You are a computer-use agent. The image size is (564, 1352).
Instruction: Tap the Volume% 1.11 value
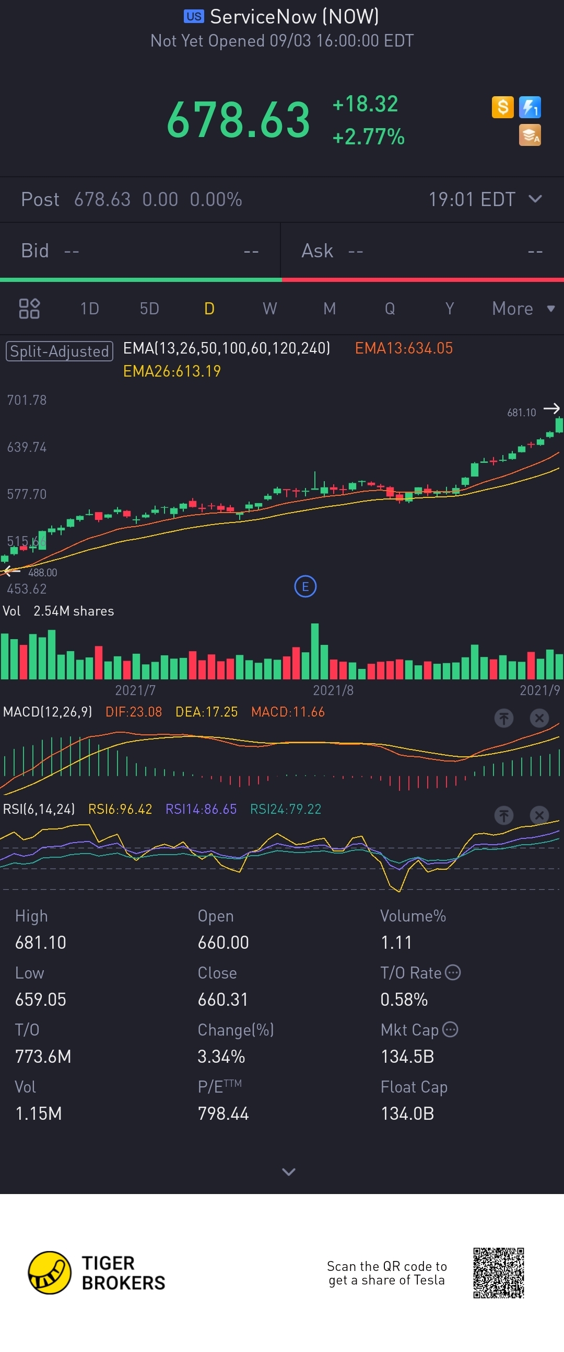coord(396,942)
